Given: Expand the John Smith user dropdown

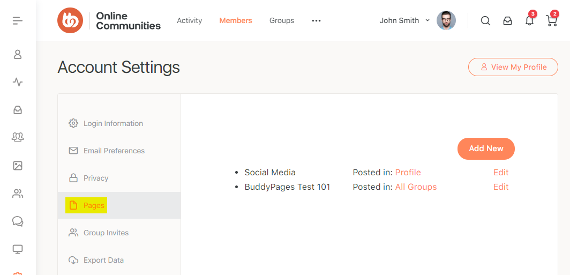Looking at the screenshot, I should point(404,20).
